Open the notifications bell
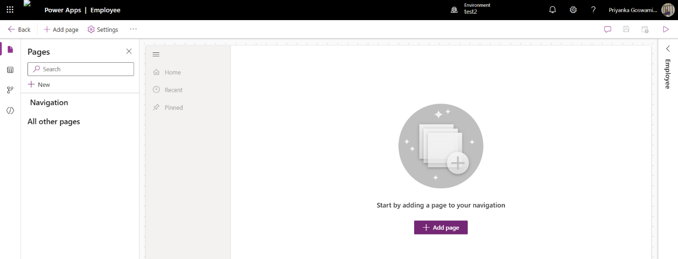 pos(552,10)
